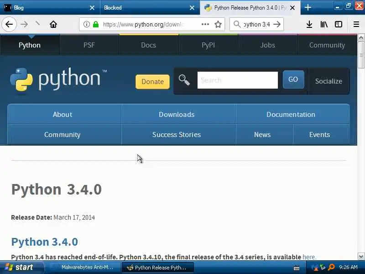Click the page scrollbar down arrow
The height and width of the screenshot is (274, 365).
[361, 257]
